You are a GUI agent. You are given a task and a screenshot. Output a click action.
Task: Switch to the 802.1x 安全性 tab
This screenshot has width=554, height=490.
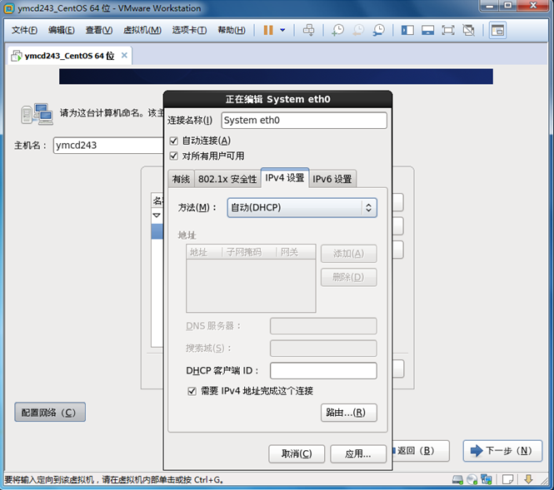pos(227,179)
